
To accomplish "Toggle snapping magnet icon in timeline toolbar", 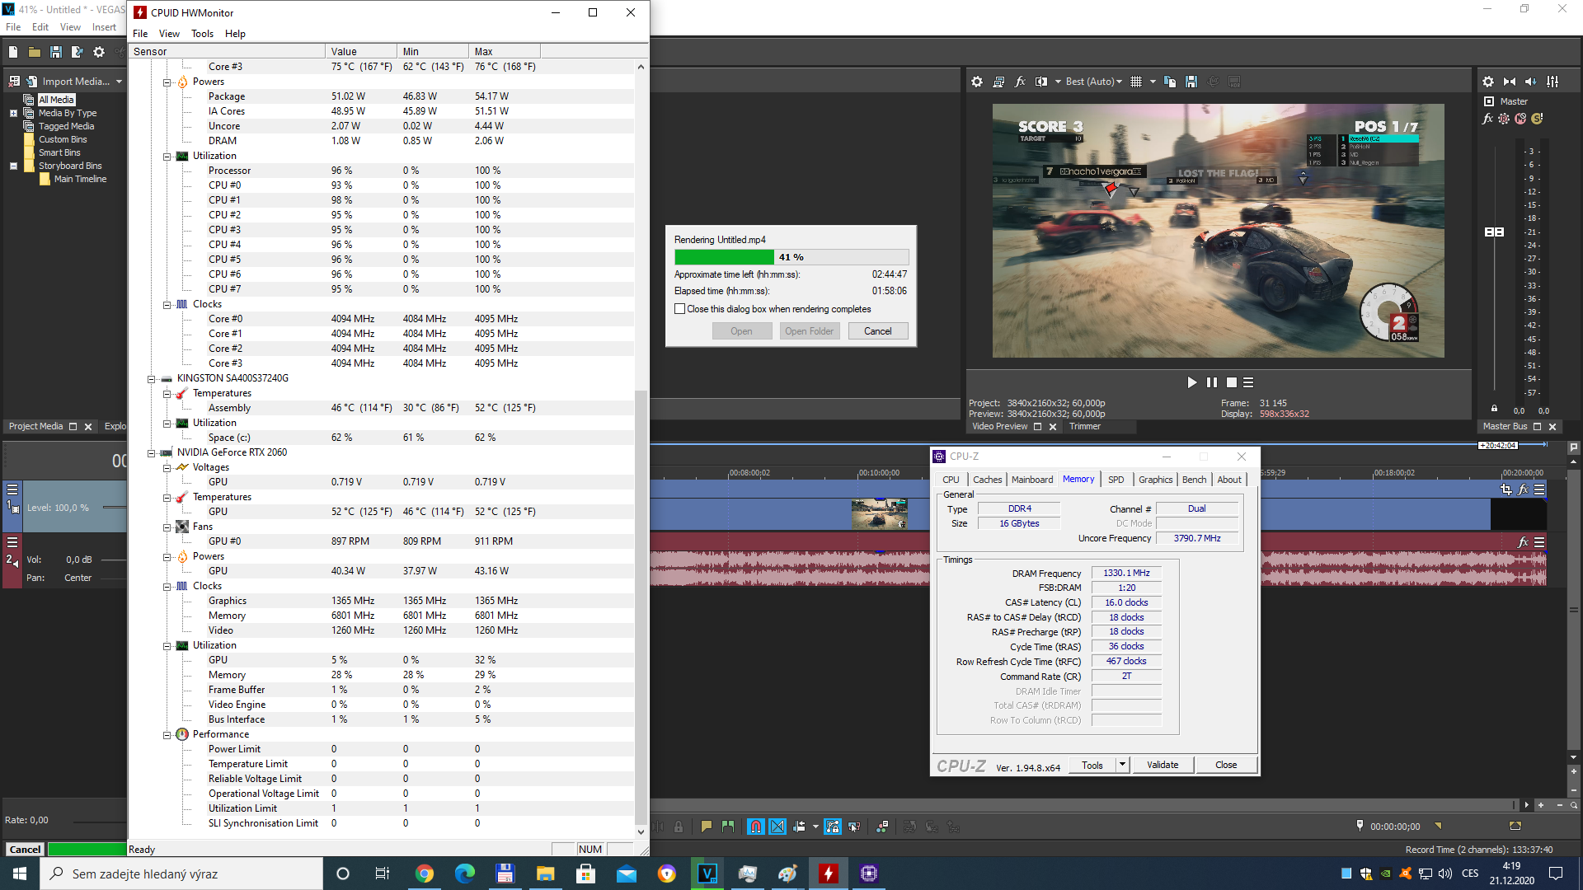I will point(755,827).
